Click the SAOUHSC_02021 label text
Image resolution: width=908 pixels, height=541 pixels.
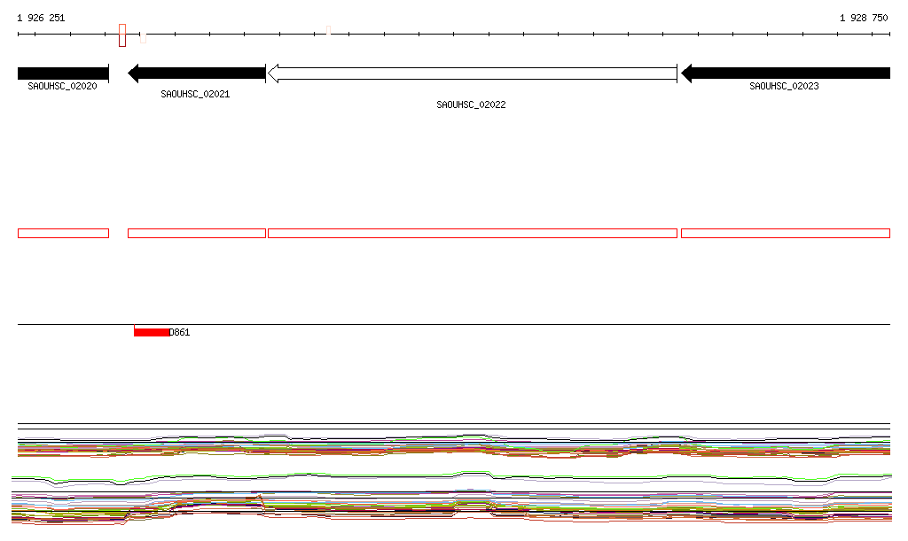click(x=195, y=94)
